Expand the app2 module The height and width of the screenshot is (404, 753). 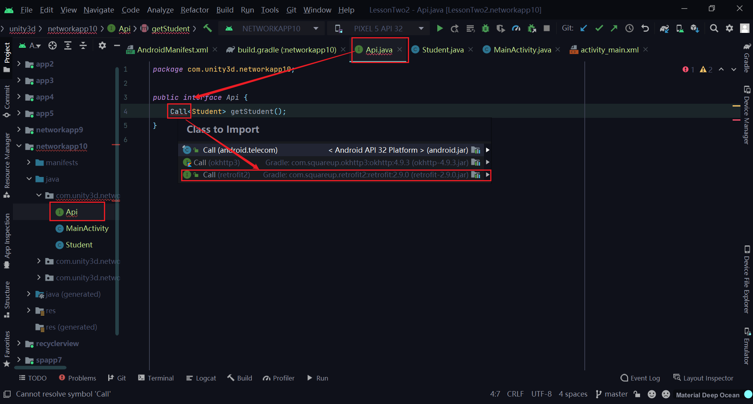tap(19, 63)
